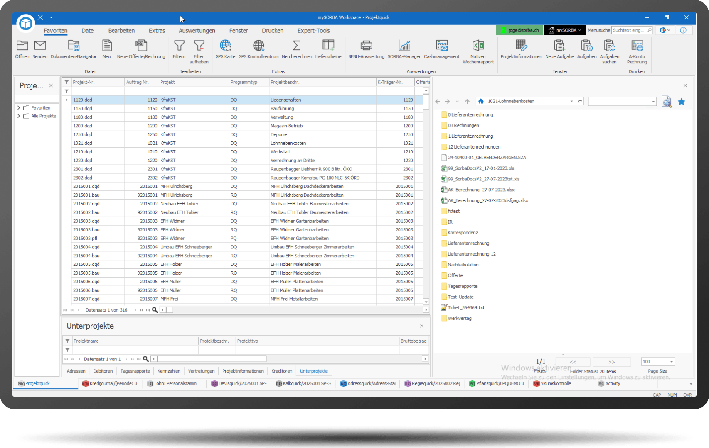Open the Datei menu

click(x=88, y=31)
